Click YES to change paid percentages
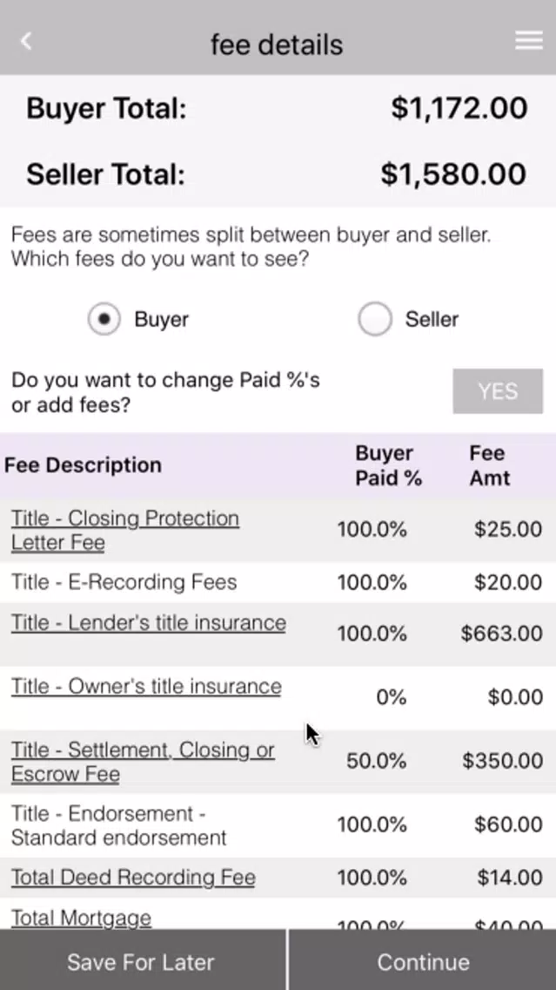This screenshot has width=556, height=990. (498, 391)
